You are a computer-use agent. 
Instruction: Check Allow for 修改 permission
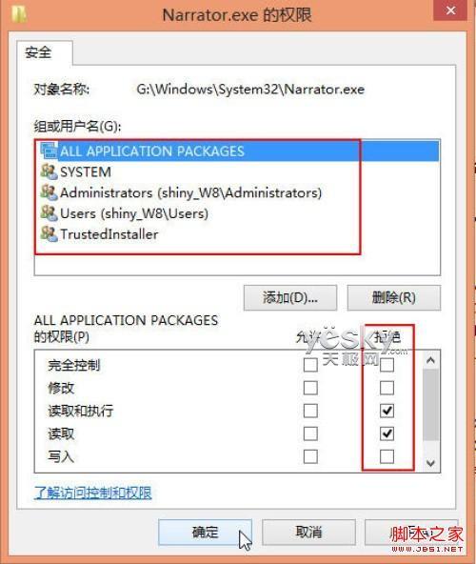[x=310, y=388]
